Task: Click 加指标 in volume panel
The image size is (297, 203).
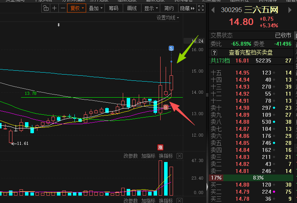Action: click(x=148, y=156)
